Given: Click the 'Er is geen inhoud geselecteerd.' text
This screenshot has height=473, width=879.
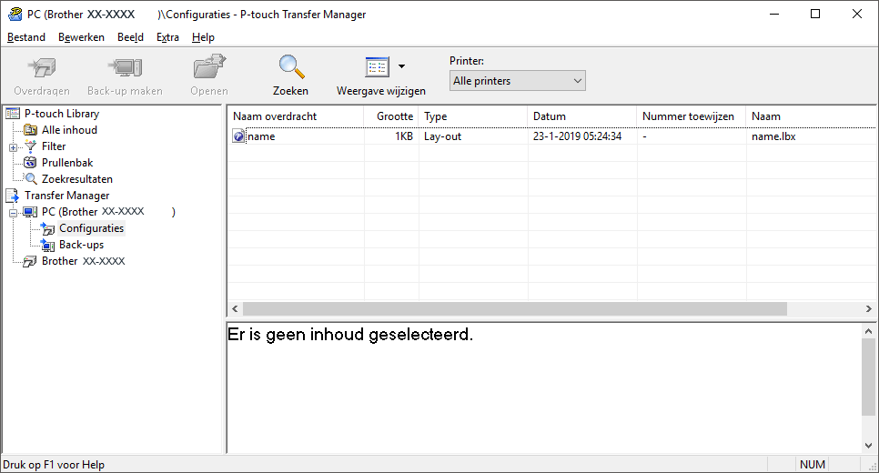Looking at the screenshot, I should 350,335.
